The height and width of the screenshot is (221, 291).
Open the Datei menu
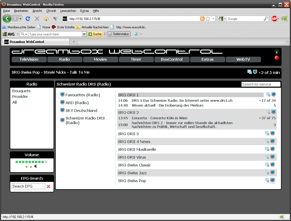click(6, 11)
